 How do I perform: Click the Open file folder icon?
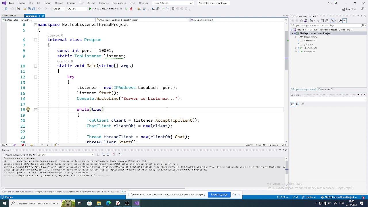25,9
